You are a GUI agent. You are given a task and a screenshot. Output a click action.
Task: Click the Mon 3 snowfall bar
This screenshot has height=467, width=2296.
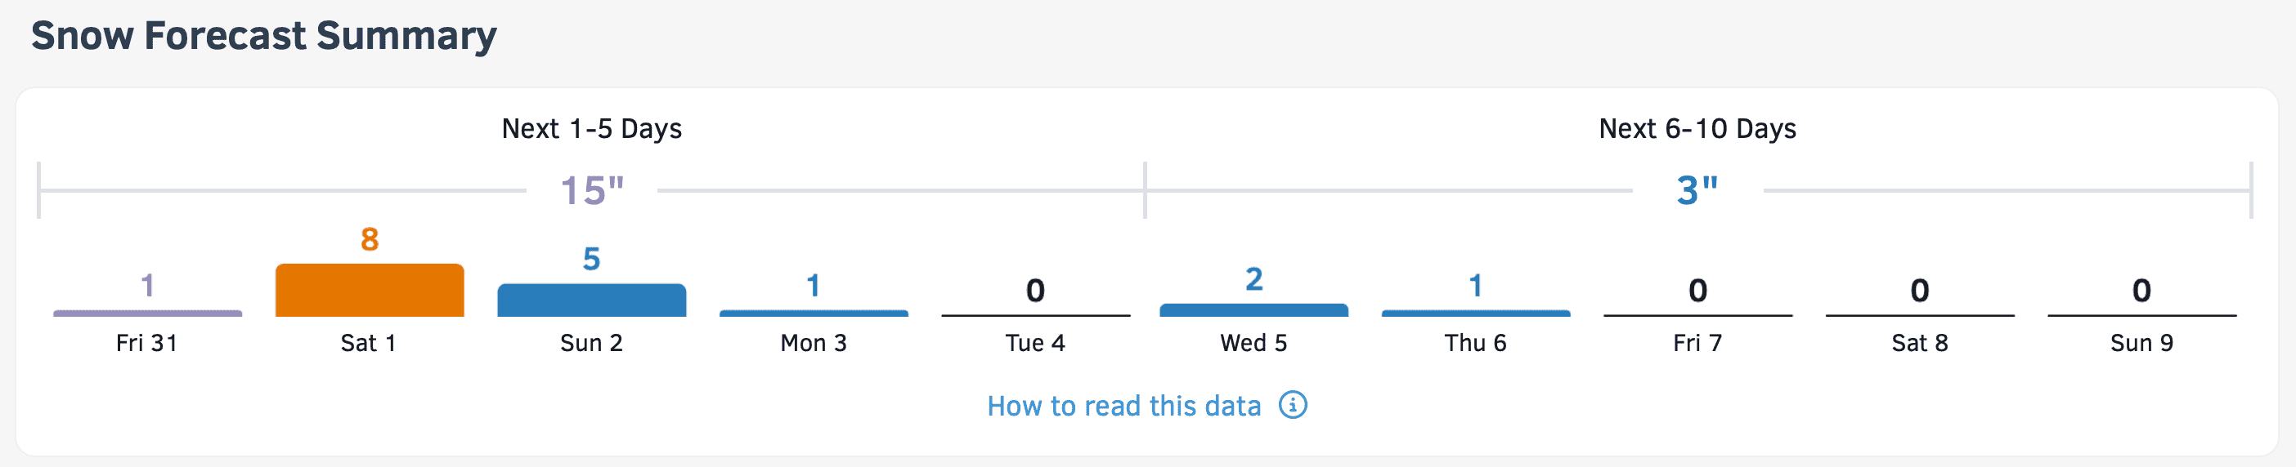pyautogui.click(x=813, y=314)
